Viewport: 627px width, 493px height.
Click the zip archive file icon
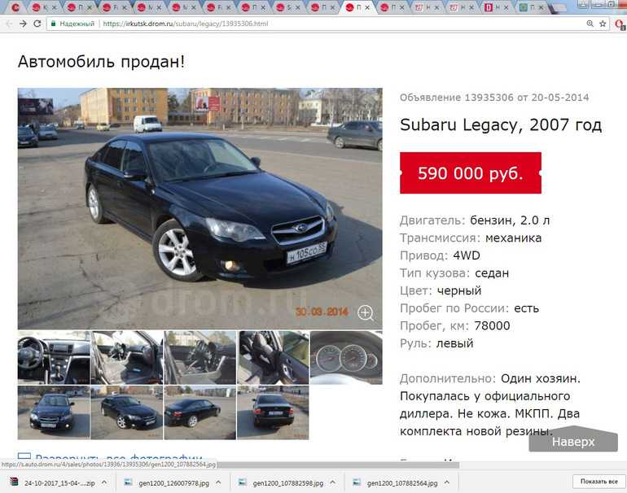(x=14, y=482)
